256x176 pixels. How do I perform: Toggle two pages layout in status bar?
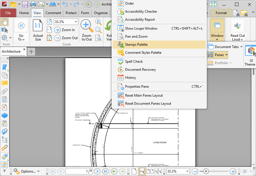150,171
